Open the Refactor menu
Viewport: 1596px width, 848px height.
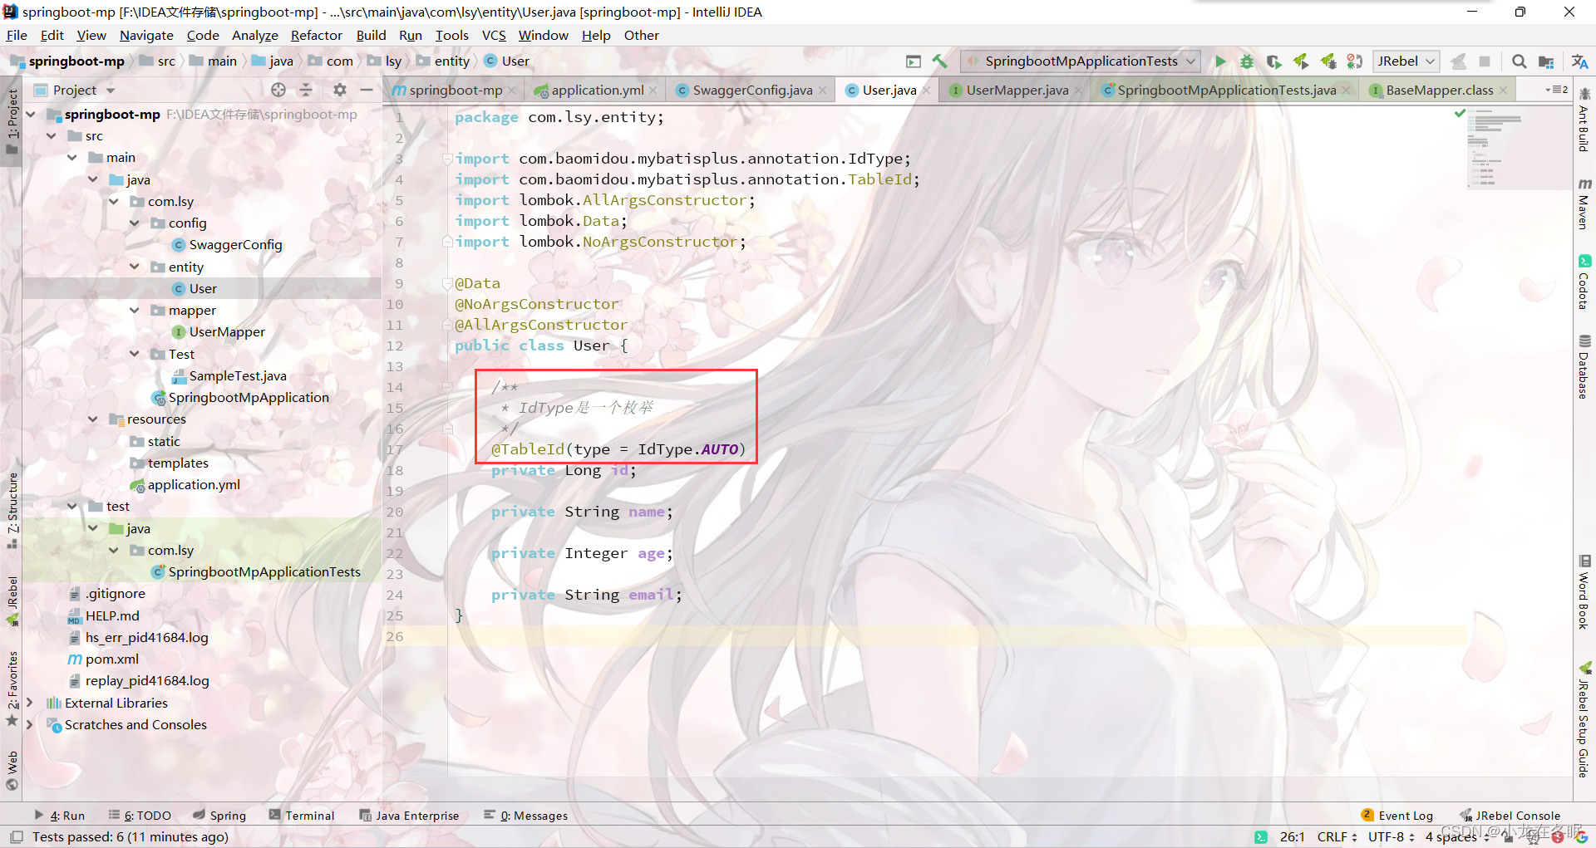pos(317,35)
